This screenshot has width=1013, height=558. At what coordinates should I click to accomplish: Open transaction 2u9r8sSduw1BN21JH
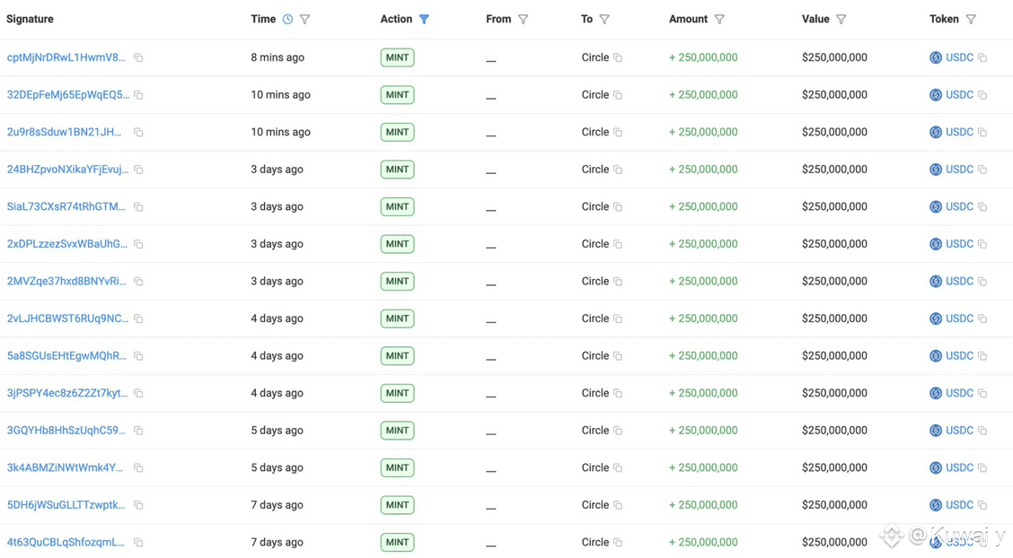click(65, 132)
